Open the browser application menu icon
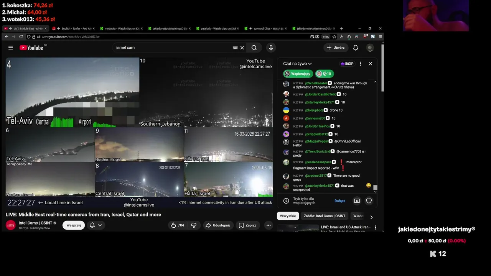The width and height of the screenshot is (491, 276). click(380, 37)
